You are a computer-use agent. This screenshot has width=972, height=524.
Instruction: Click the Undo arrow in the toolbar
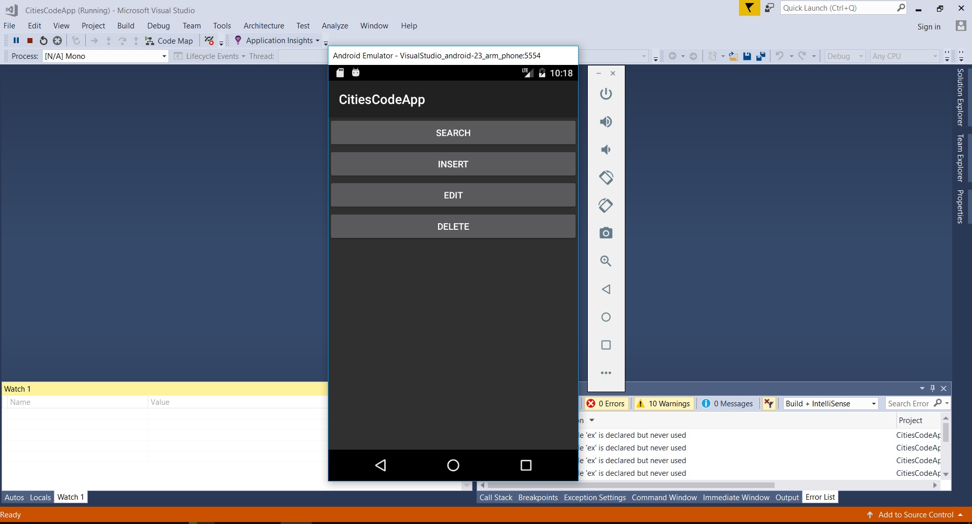(x=780, y=56)
